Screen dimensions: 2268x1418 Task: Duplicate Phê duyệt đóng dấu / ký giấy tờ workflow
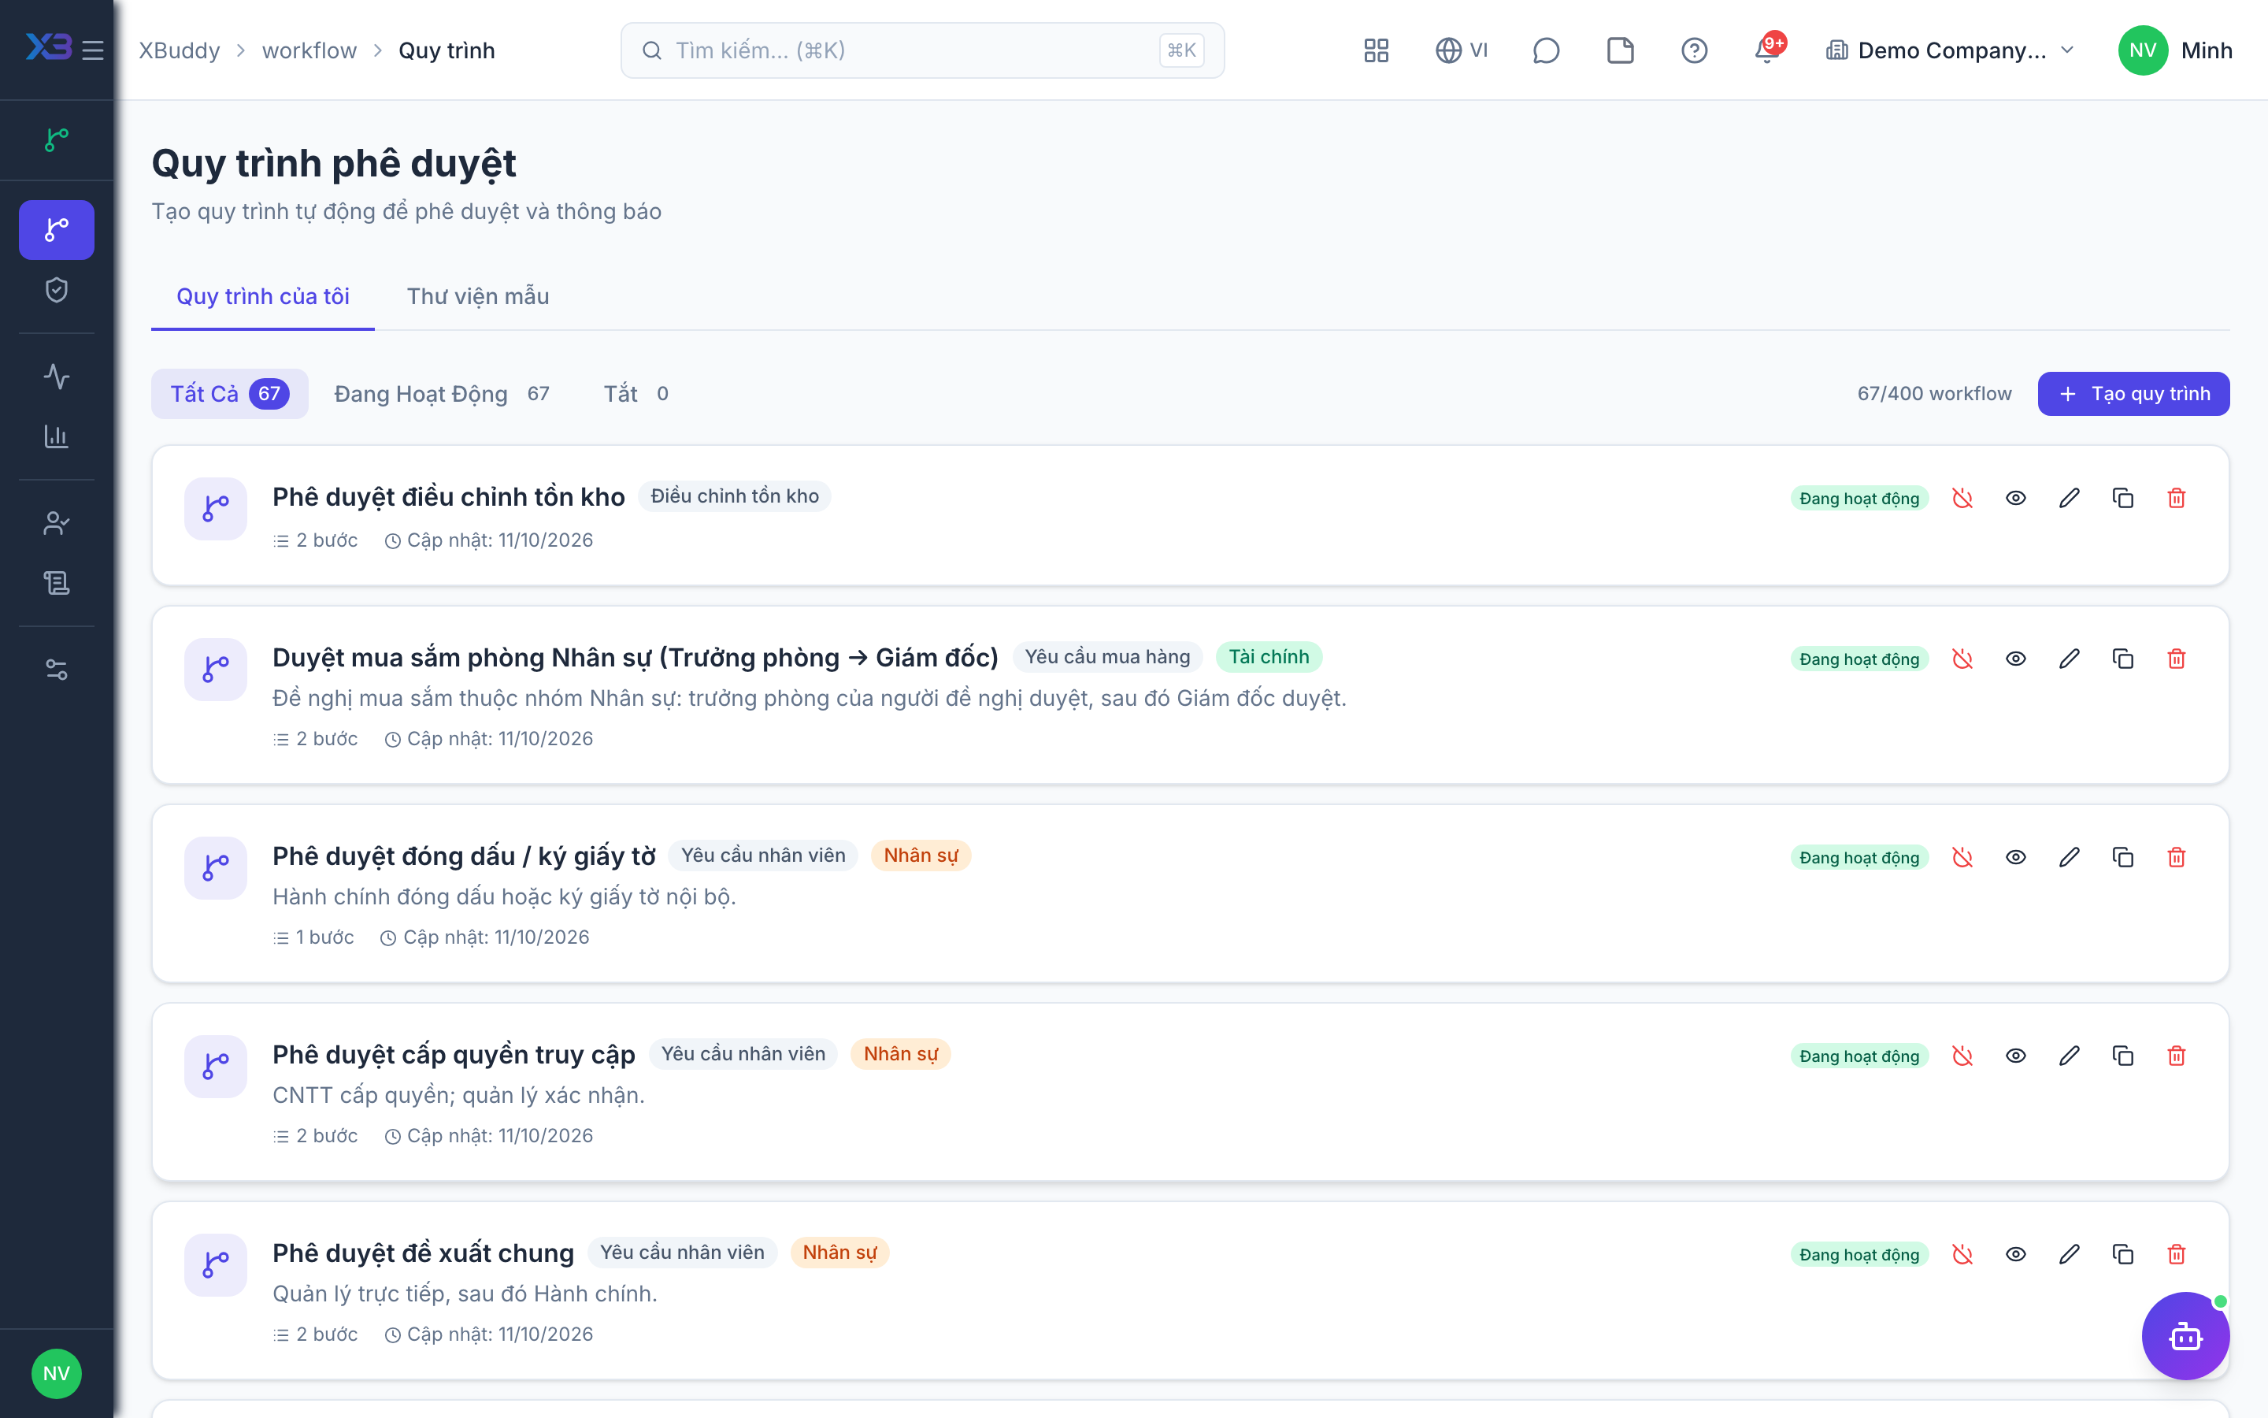(2123, 857)
